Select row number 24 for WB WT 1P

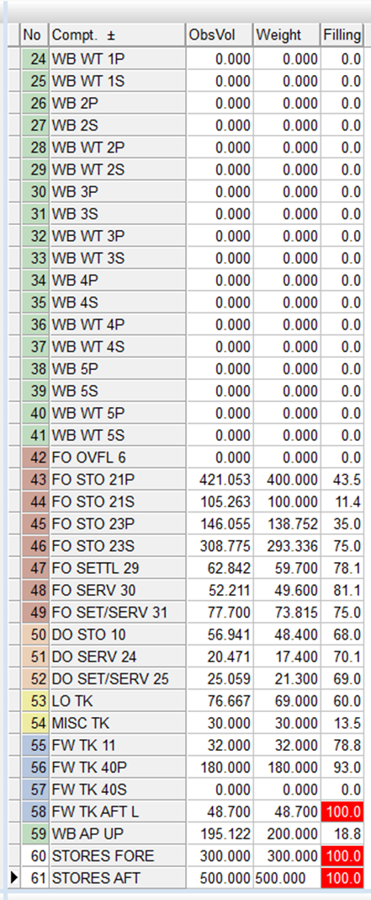[35, 59]
